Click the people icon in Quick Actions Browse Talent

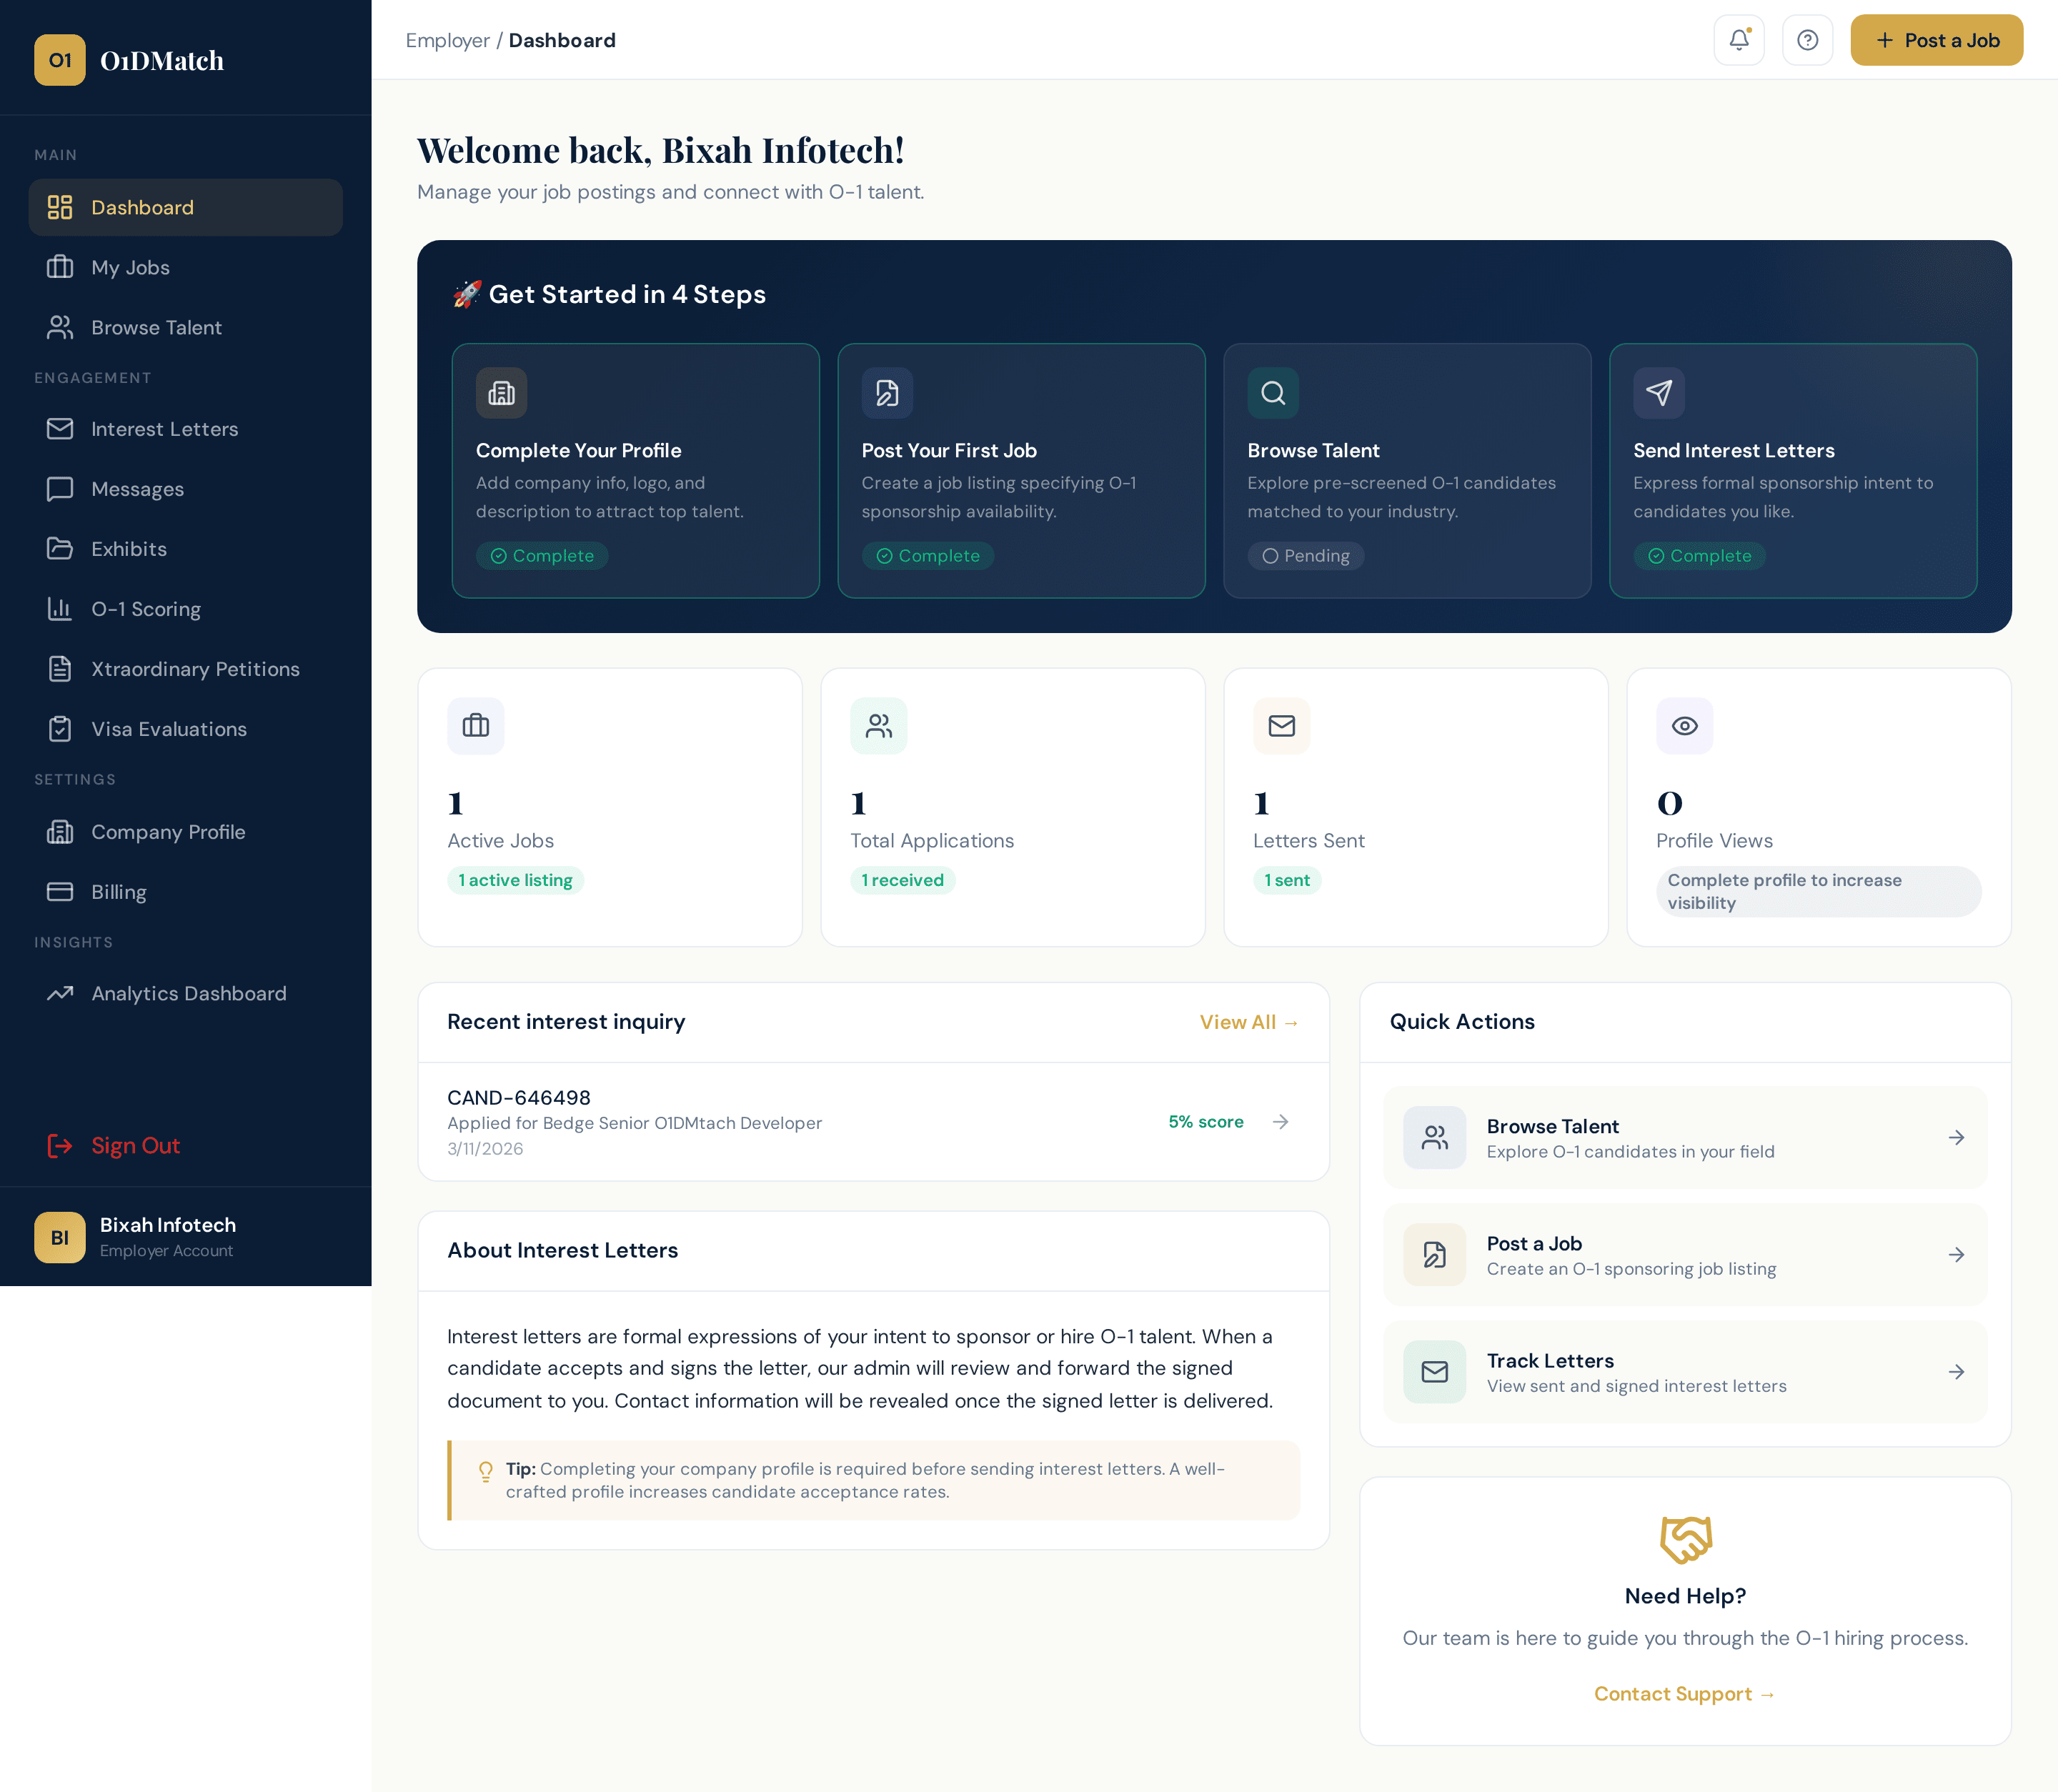(x=1435, y=1138)
